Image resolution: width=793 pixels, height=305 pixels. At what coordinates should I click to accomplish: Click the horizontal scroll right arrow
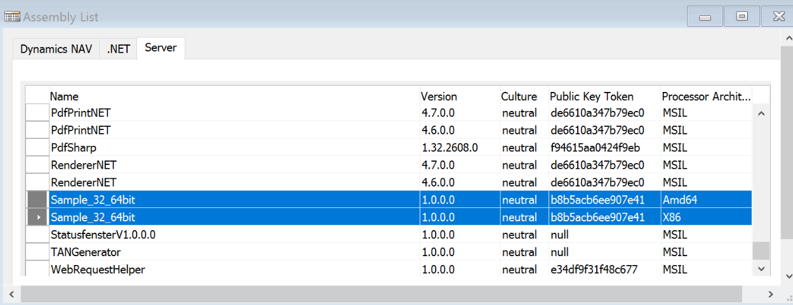point(770,294)
